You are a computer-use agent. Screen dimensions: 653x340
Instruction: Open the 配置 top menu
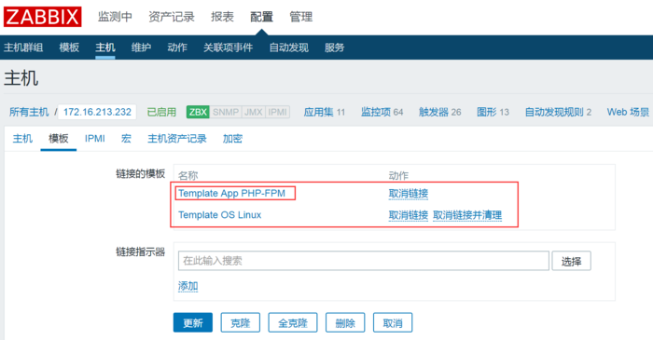(x=261, y=17)
